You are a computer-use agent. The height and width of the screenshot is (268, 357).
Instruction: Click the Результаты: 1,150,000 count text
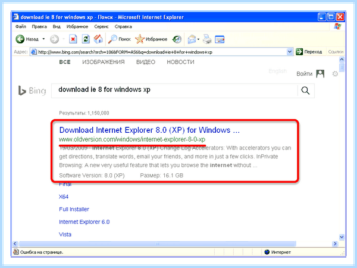(x=84, y=113)
